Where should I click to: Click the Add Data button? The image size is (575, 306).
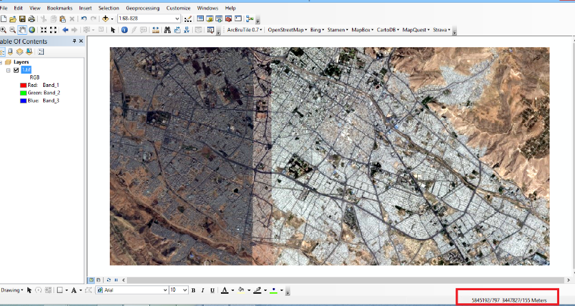(105, 18)
